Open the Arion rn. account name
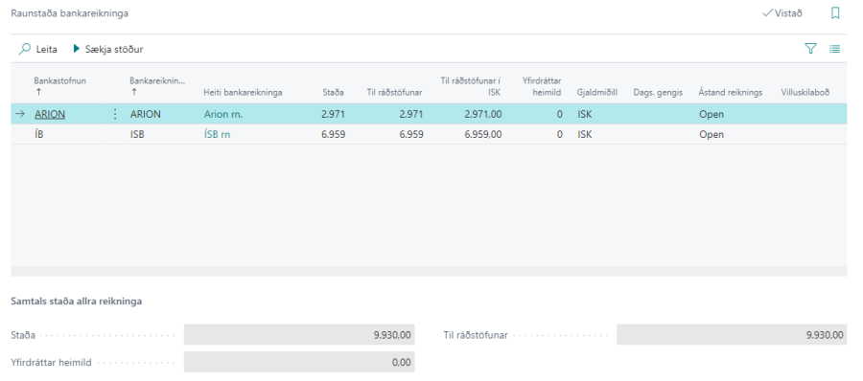 (x=222, y=114)
